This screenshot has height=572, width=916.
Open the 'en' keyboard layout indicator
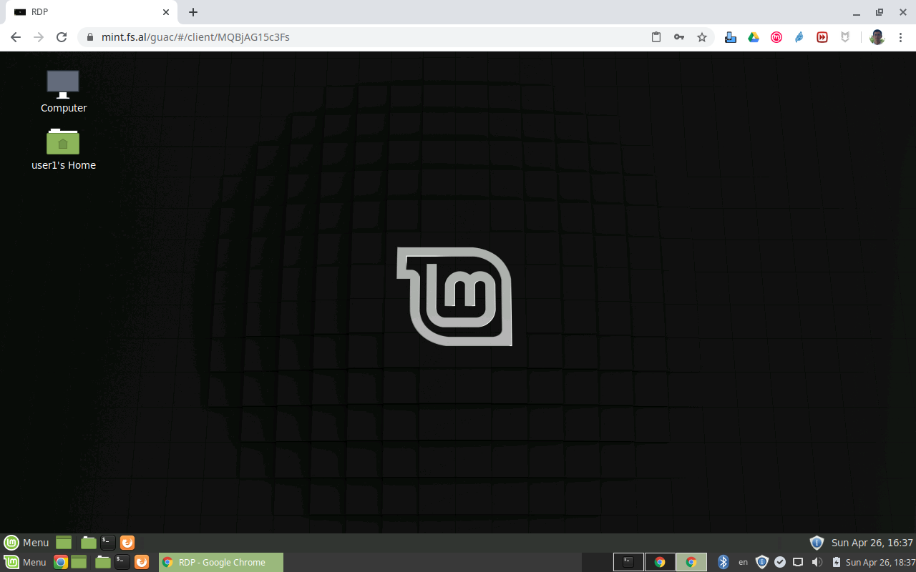pos(743,562)
